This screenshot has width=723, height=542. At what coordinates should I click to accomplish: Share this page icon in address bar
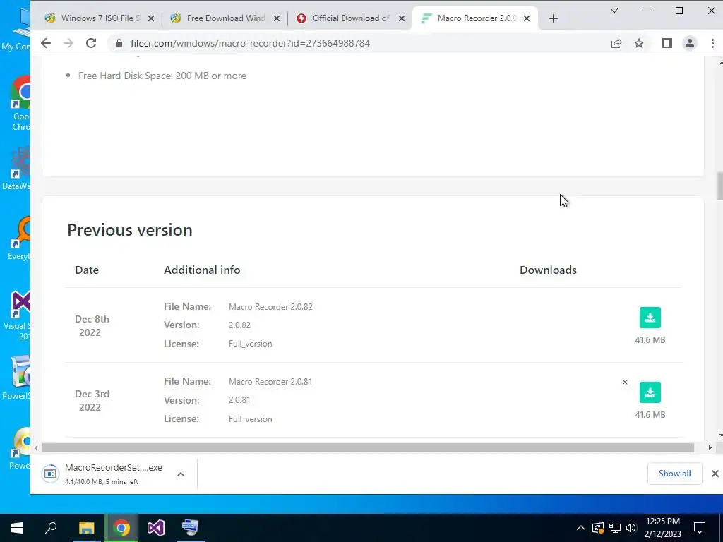click(x=616, y=43)
